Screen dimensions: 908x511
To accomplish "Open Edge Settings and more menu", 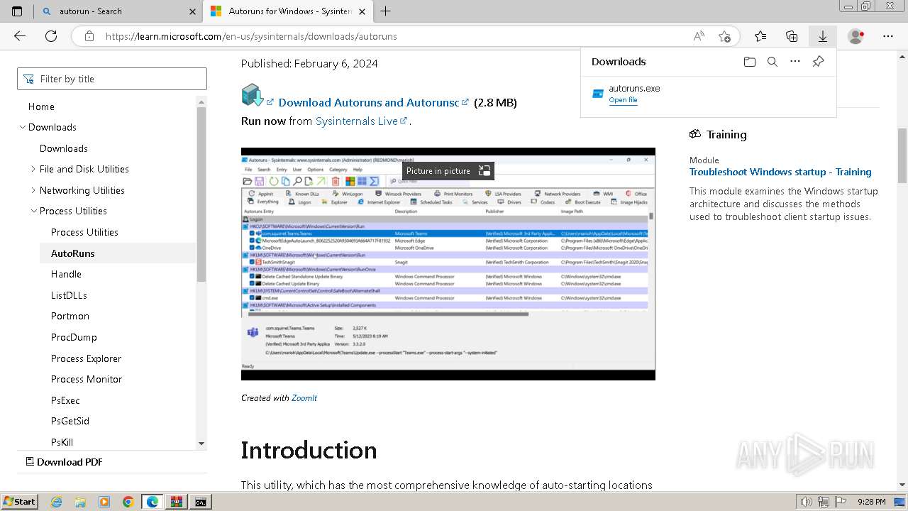I will pos(888,36).
